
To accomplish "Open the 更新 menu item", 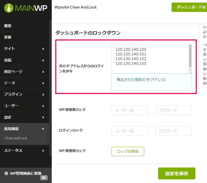I will click(25, 37).
